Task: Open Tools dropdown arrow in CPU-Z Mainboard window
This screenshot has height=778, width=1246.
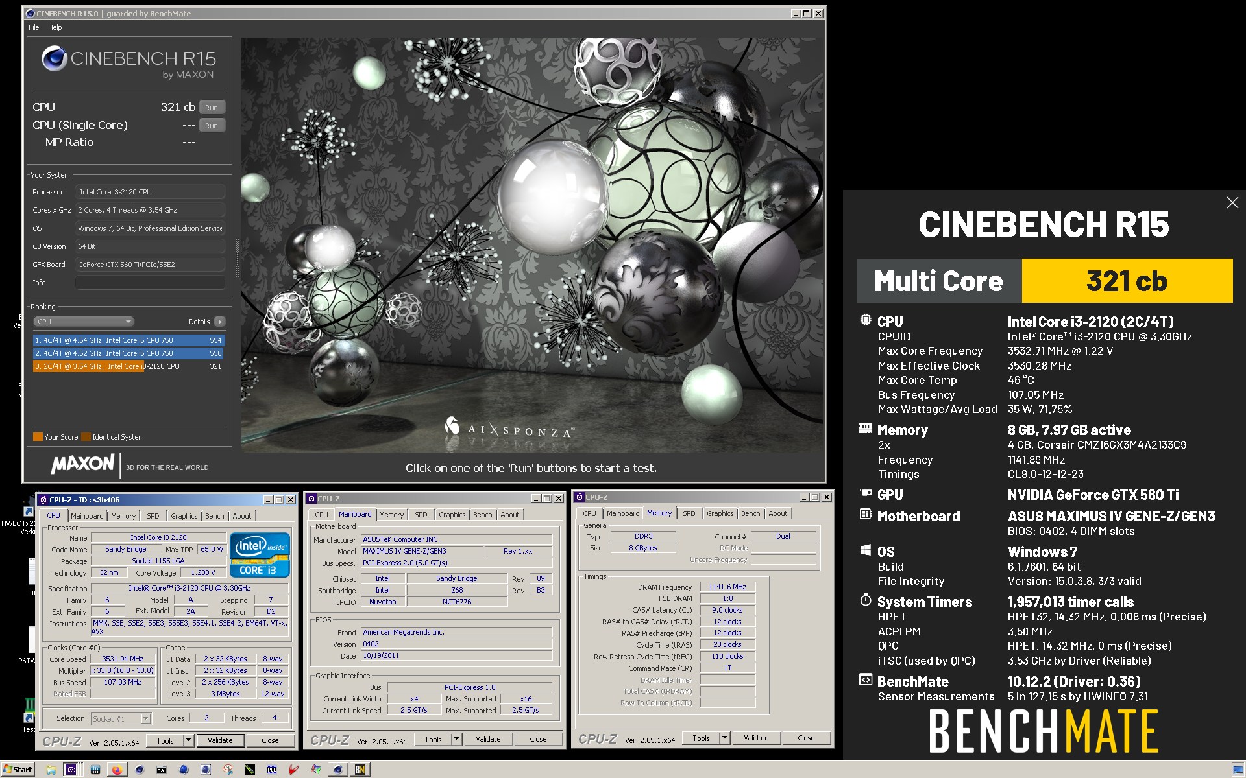Action: 457,739
